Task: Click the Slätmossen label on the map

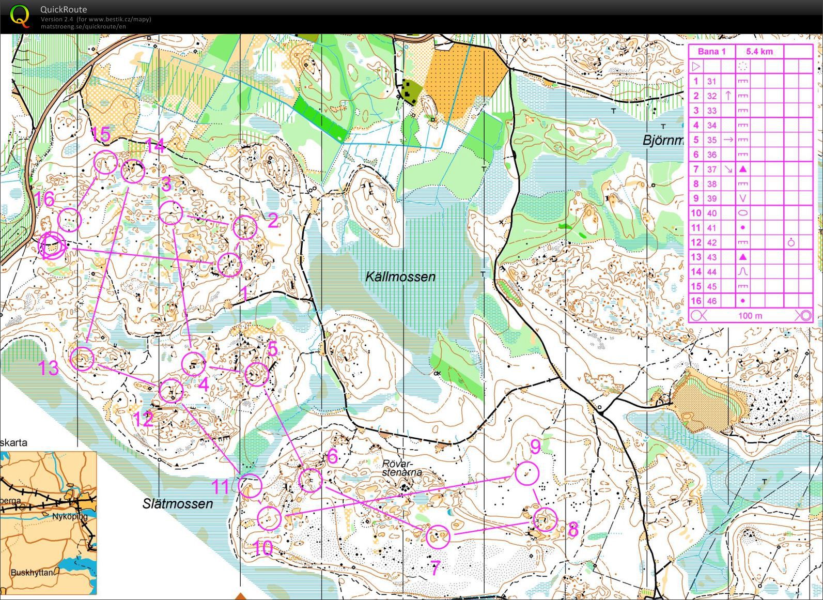Action: coord(178,503)
